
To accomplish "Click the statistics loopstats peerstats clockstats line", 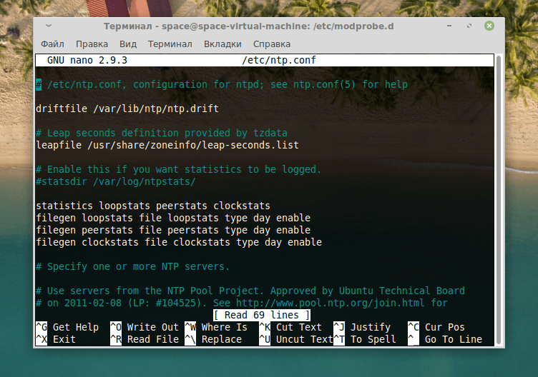I will 153,206.
